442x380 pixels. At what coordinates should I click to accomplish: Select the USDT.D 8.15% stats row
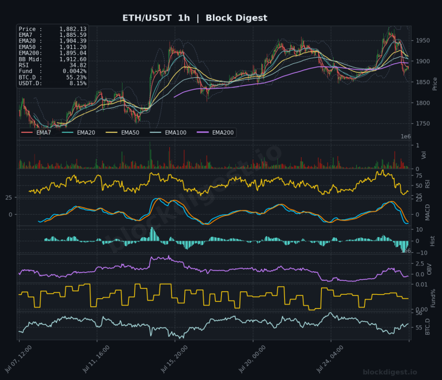[x=52, y=83]
